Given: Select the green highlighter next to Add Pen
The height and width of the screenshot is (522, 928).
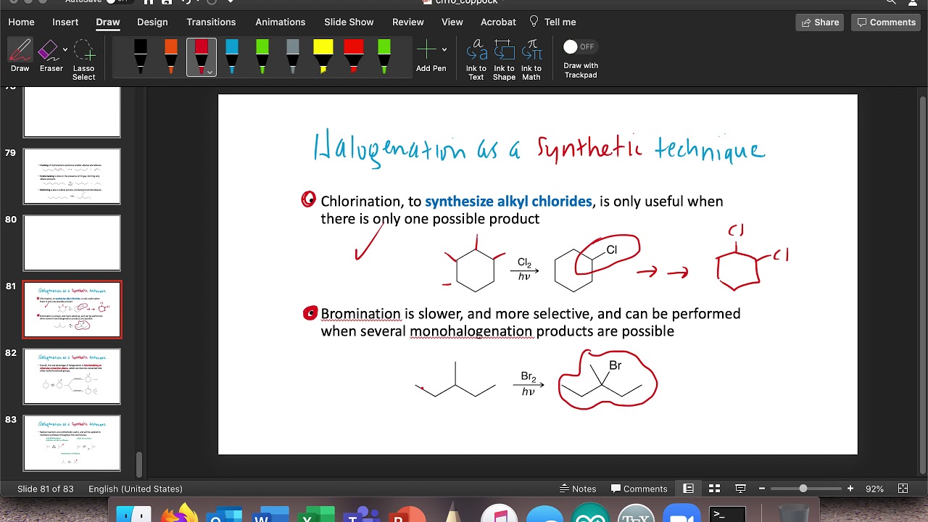Looking at the screenshot, I should 384,57.
